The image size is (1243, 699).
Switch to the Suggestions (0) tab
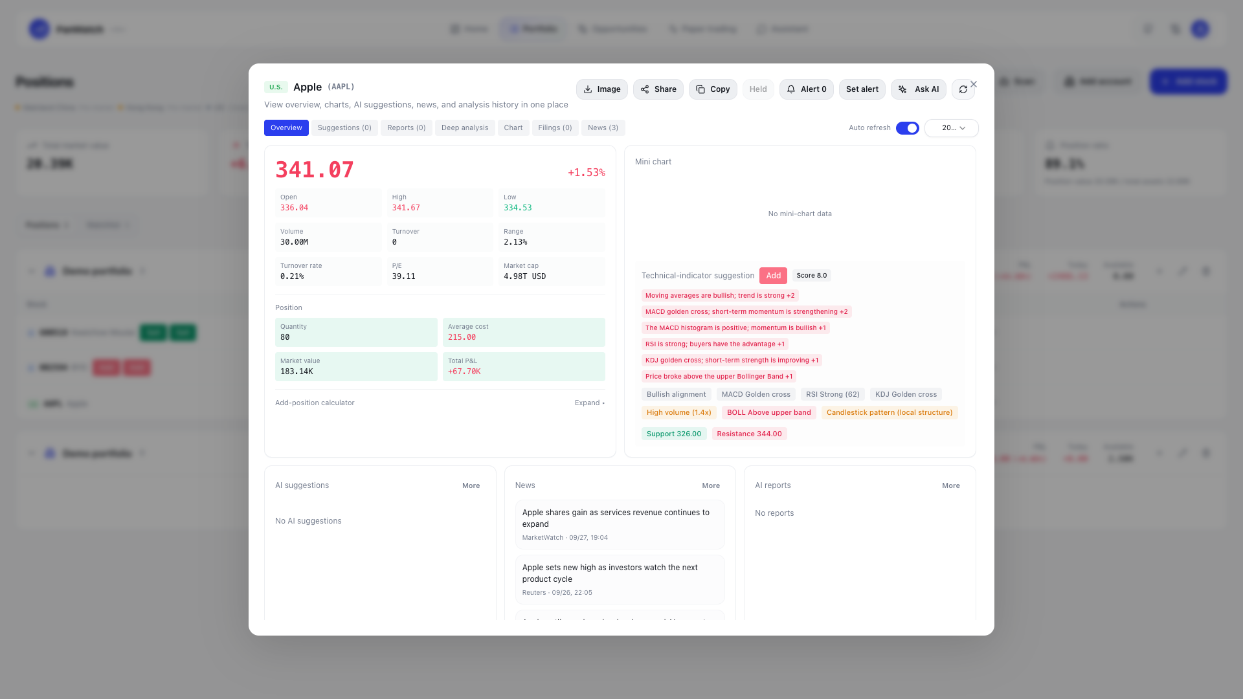point(344,128)
